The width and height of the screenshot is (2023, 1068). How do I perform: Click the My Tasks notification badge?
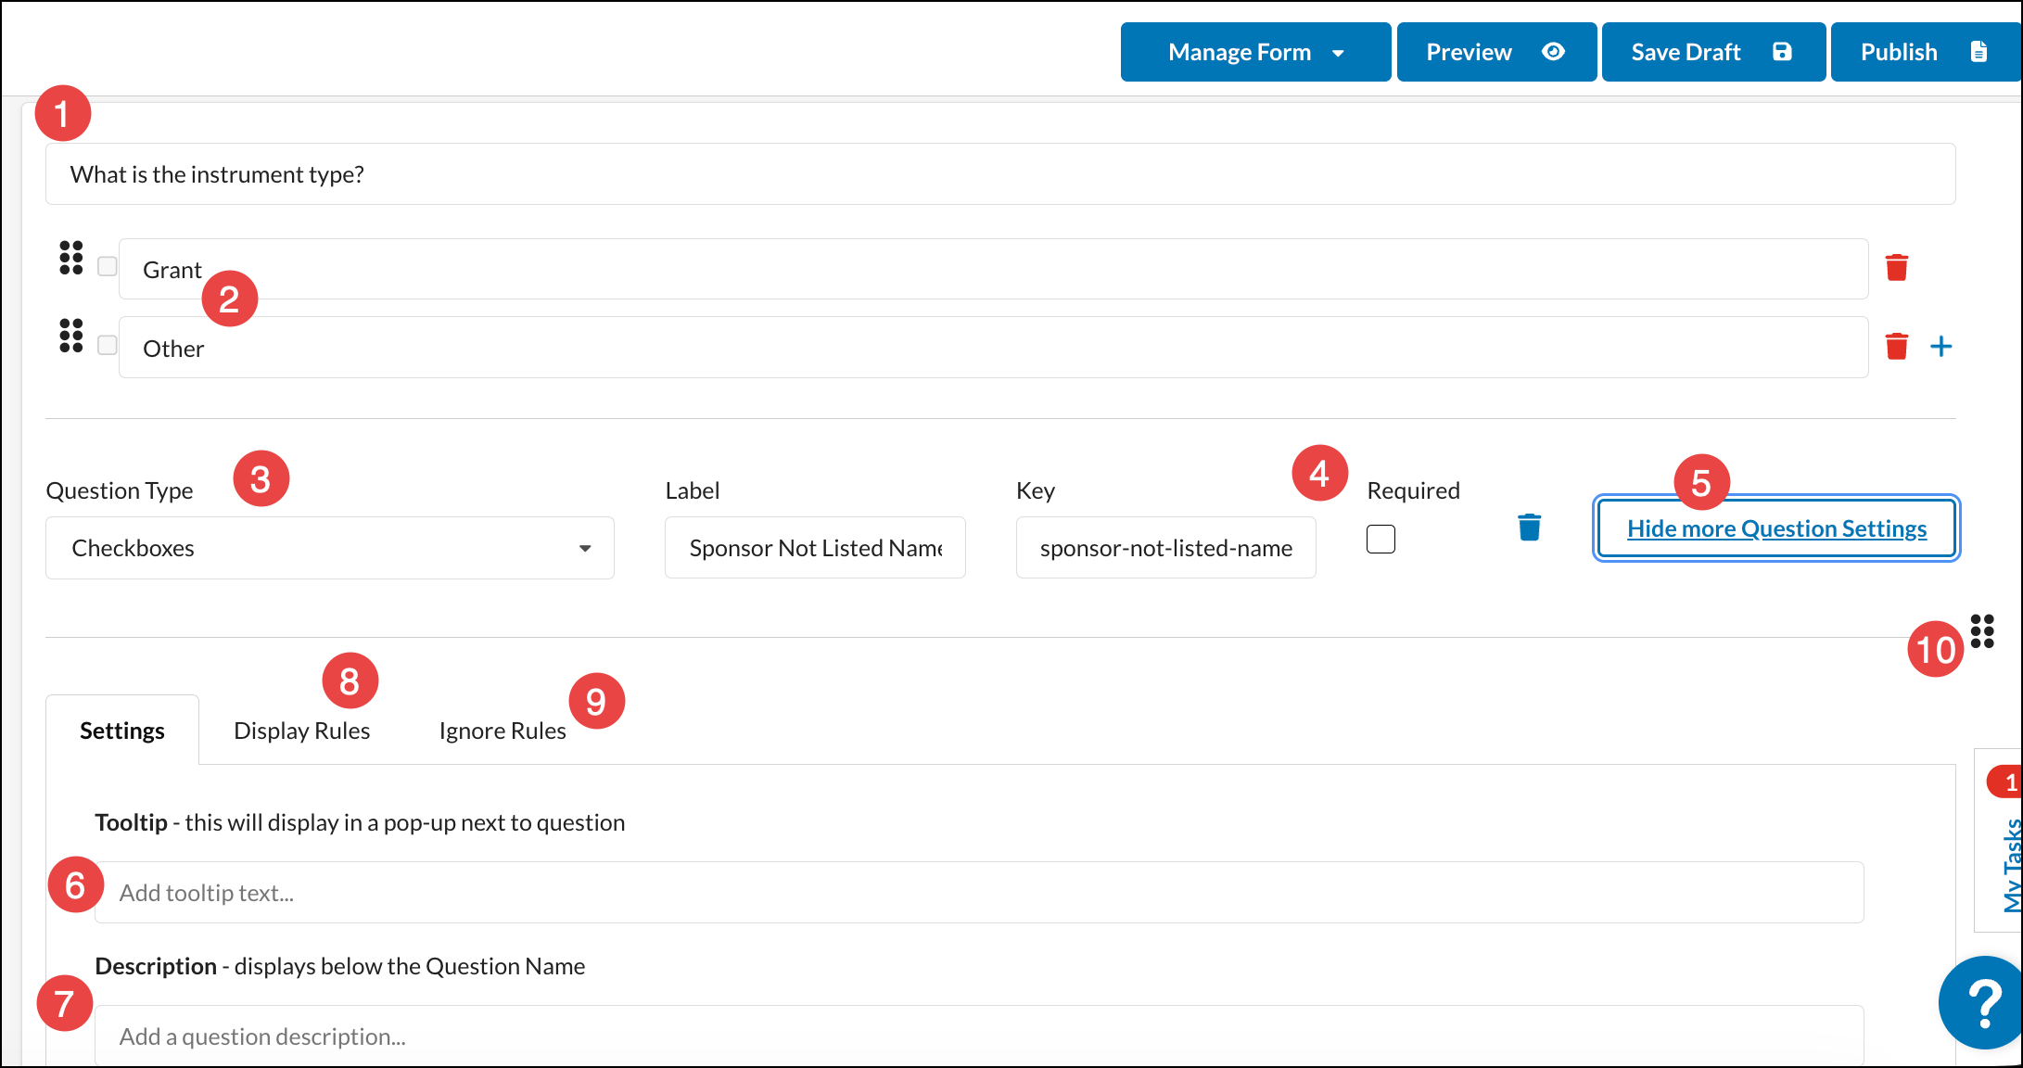click(2006, 782)
